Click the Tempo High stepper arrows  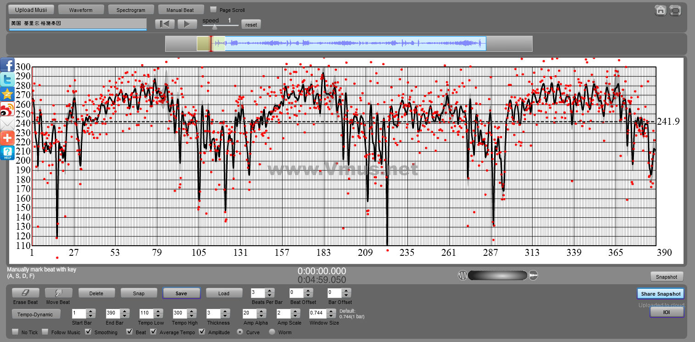[192, 314]
